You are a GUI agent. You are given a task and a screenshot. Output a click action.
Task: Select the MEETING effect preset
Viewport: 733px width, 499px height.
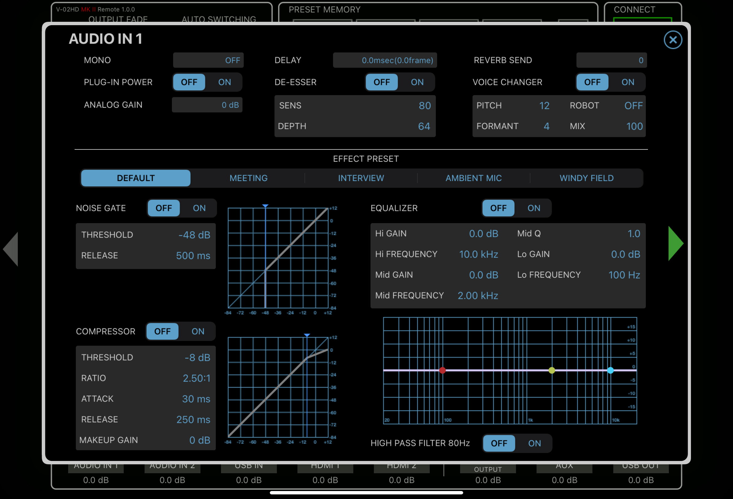[248, 178]
